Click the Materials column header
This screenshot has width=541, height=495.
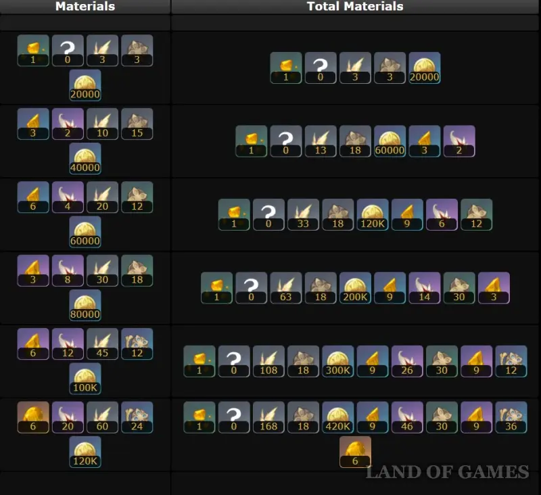point(85,7)
